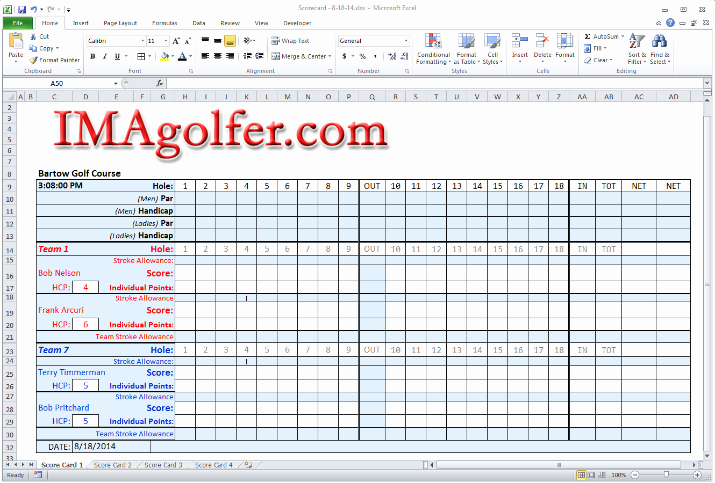Image resolution: width=715 pixels, height=483 pixels.
Task: Click the zoom slider handle
Action: (x=666, y=474)
